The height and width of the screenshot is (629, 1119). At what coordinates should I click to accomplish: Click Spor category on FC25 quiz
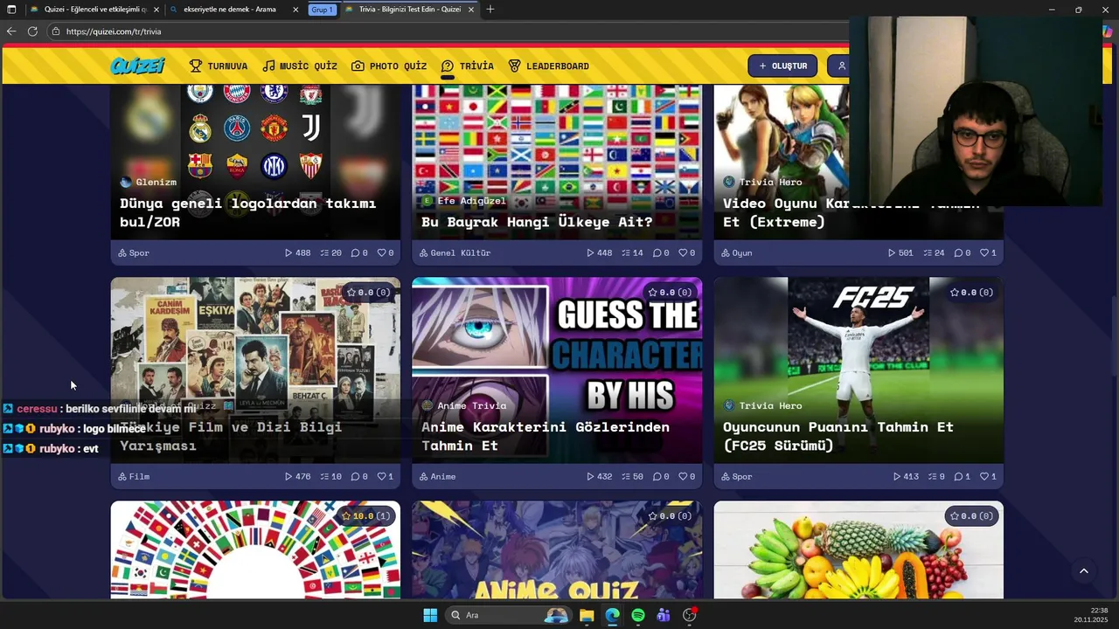pyautogui.click(x=736, y=476)
